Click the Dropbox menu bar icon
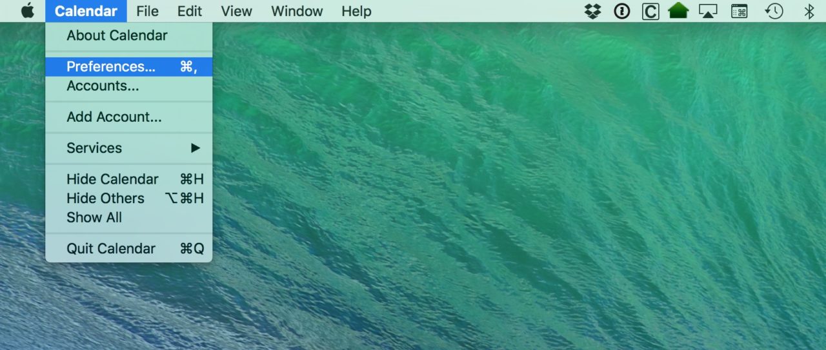The width and height of the screenshot is (826, 350). 592,11
